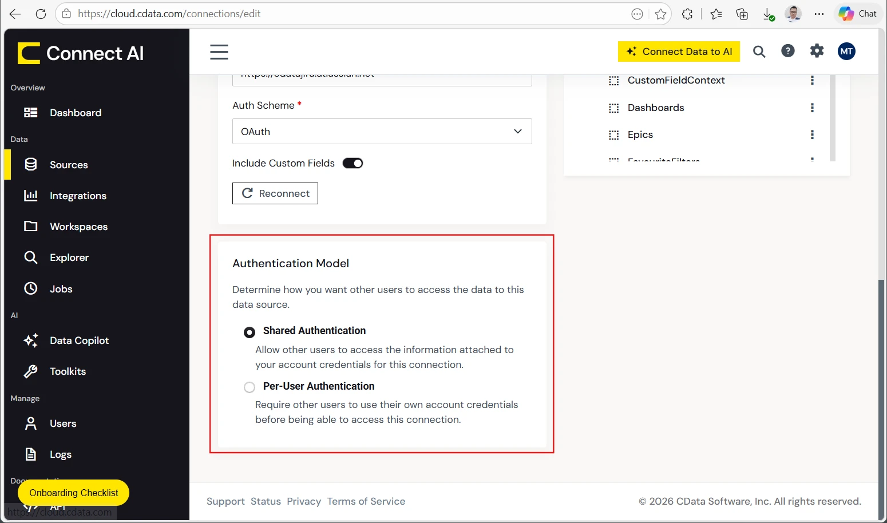Click the Dashboard grid icon

tap(31, 113)
